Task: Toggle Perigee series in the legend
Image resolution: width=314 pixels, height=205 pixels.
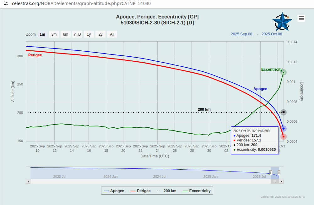Action: coord(140,191)
